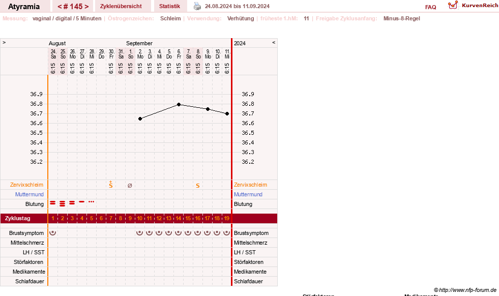Click the breast symptom icon on cycle day 1

[x=53, y=232]
